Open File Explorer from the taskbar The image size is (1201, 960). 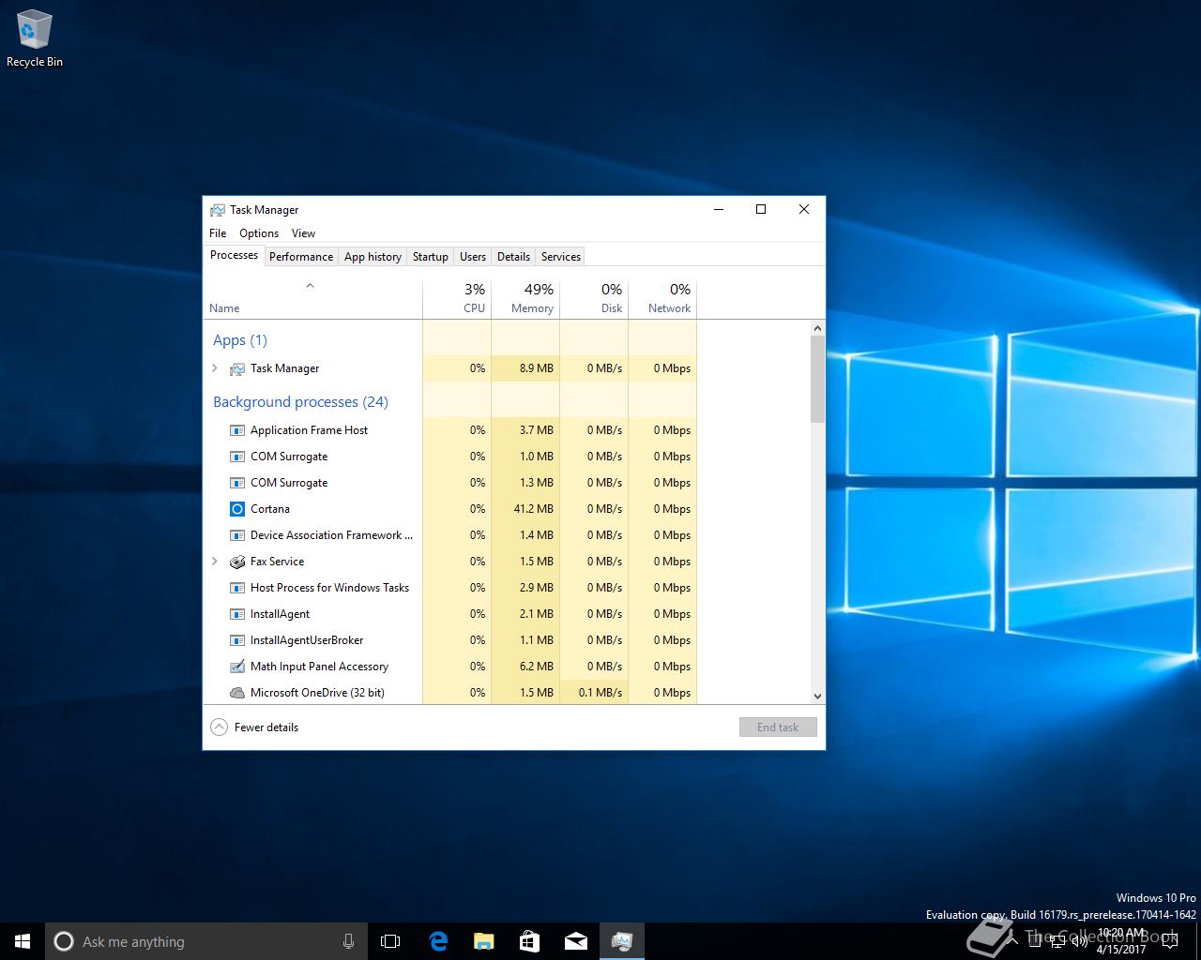(x=483, y=941)
